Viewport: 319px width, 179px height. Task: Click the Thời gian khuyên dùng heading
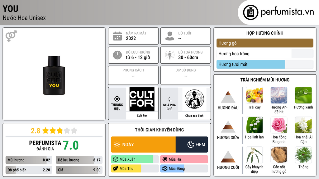click(x=159, y=130)
